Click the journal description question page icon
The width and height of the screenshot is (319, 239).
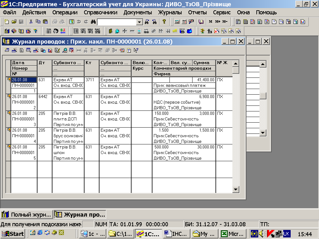tap(129, 50)
